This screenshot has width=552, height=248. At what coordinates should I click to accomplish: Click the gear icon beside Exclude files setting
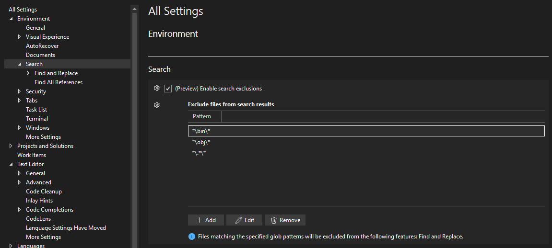[156, 105]
